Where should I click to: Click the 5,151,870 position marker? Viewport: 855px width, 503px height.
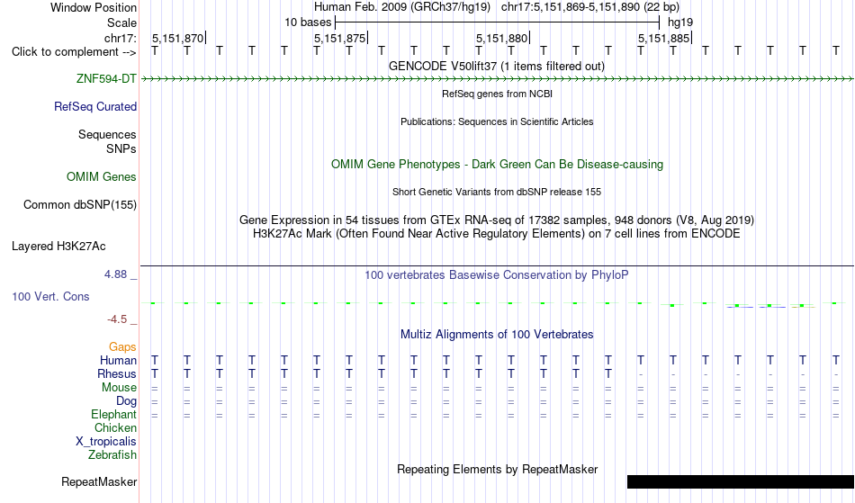[x=178, y=38]
